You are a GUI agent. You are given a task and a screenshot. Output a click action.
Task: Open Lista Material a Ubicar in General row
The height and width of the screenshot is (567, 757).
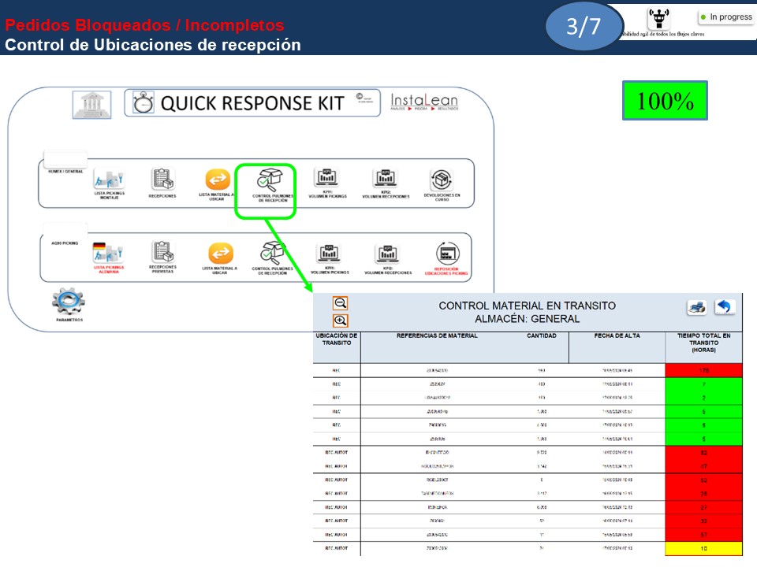pyautogui.click(x=217, y=183)
